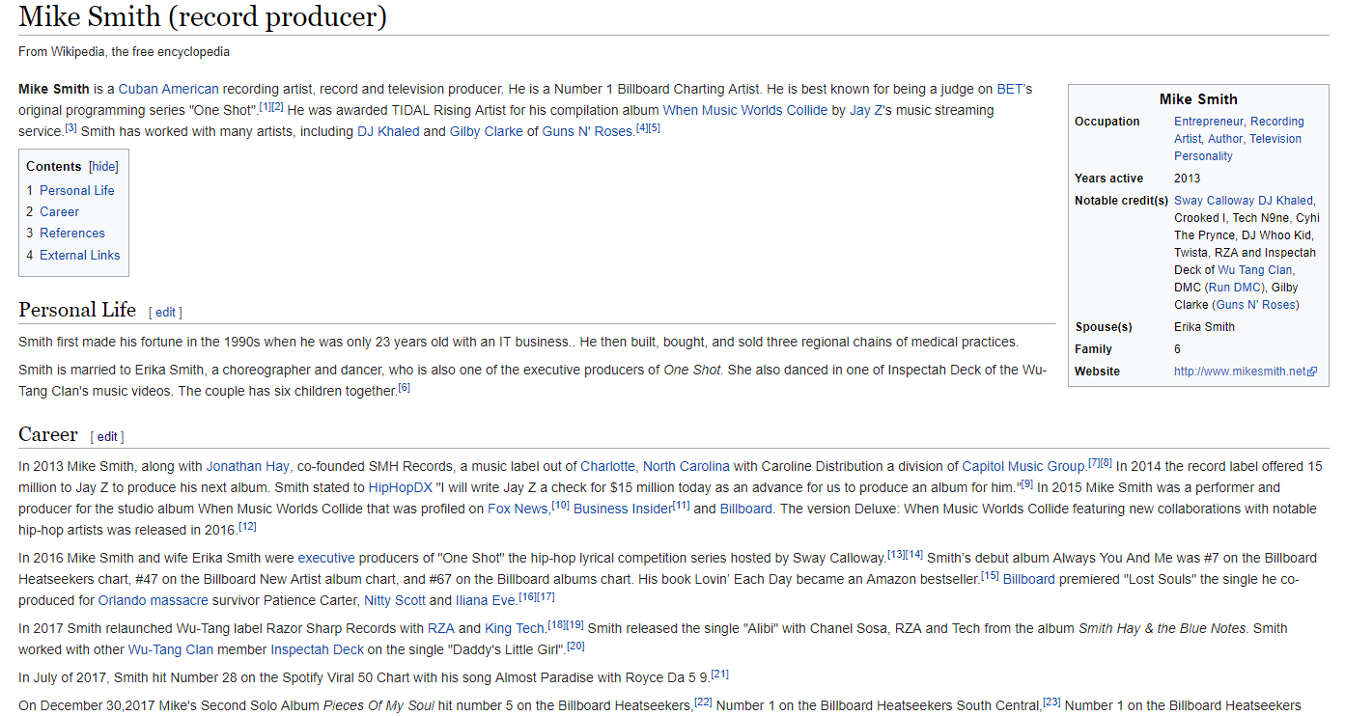Open the Author link in the infobox

pos(1224,139)
